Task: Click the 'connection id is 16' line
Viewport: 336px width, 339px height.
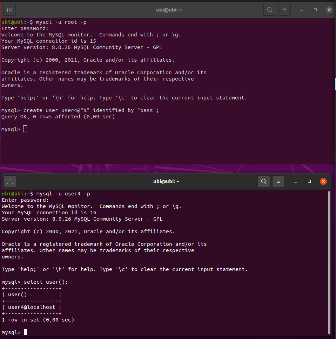Action: coord(49,213)
